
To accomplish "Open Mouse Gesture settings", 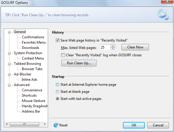I will (x=34, y=101).
